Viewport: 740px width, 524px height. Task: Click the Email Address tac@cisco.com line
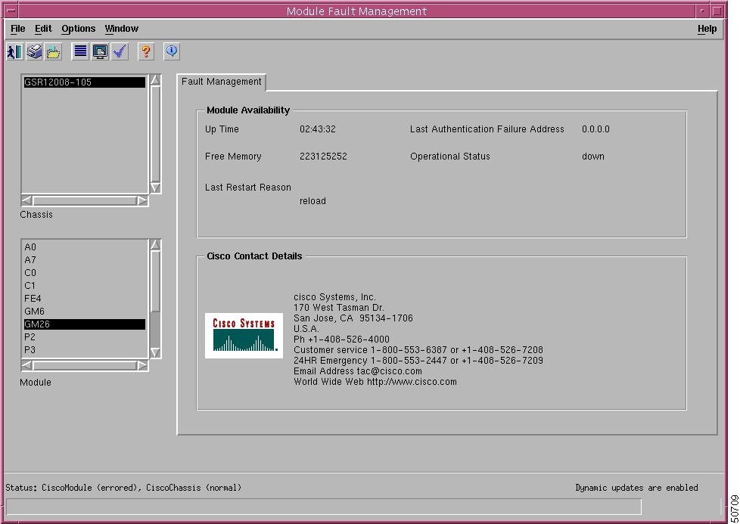358,371
